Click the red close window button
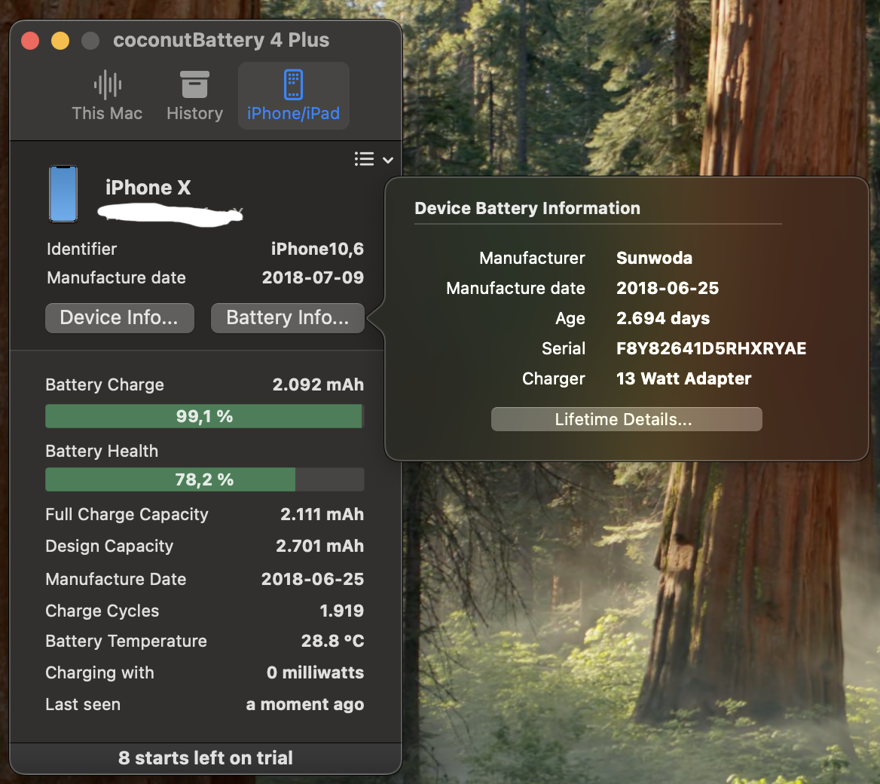The height and width of the screenshot is (784, 880). (x=30, y=41)
